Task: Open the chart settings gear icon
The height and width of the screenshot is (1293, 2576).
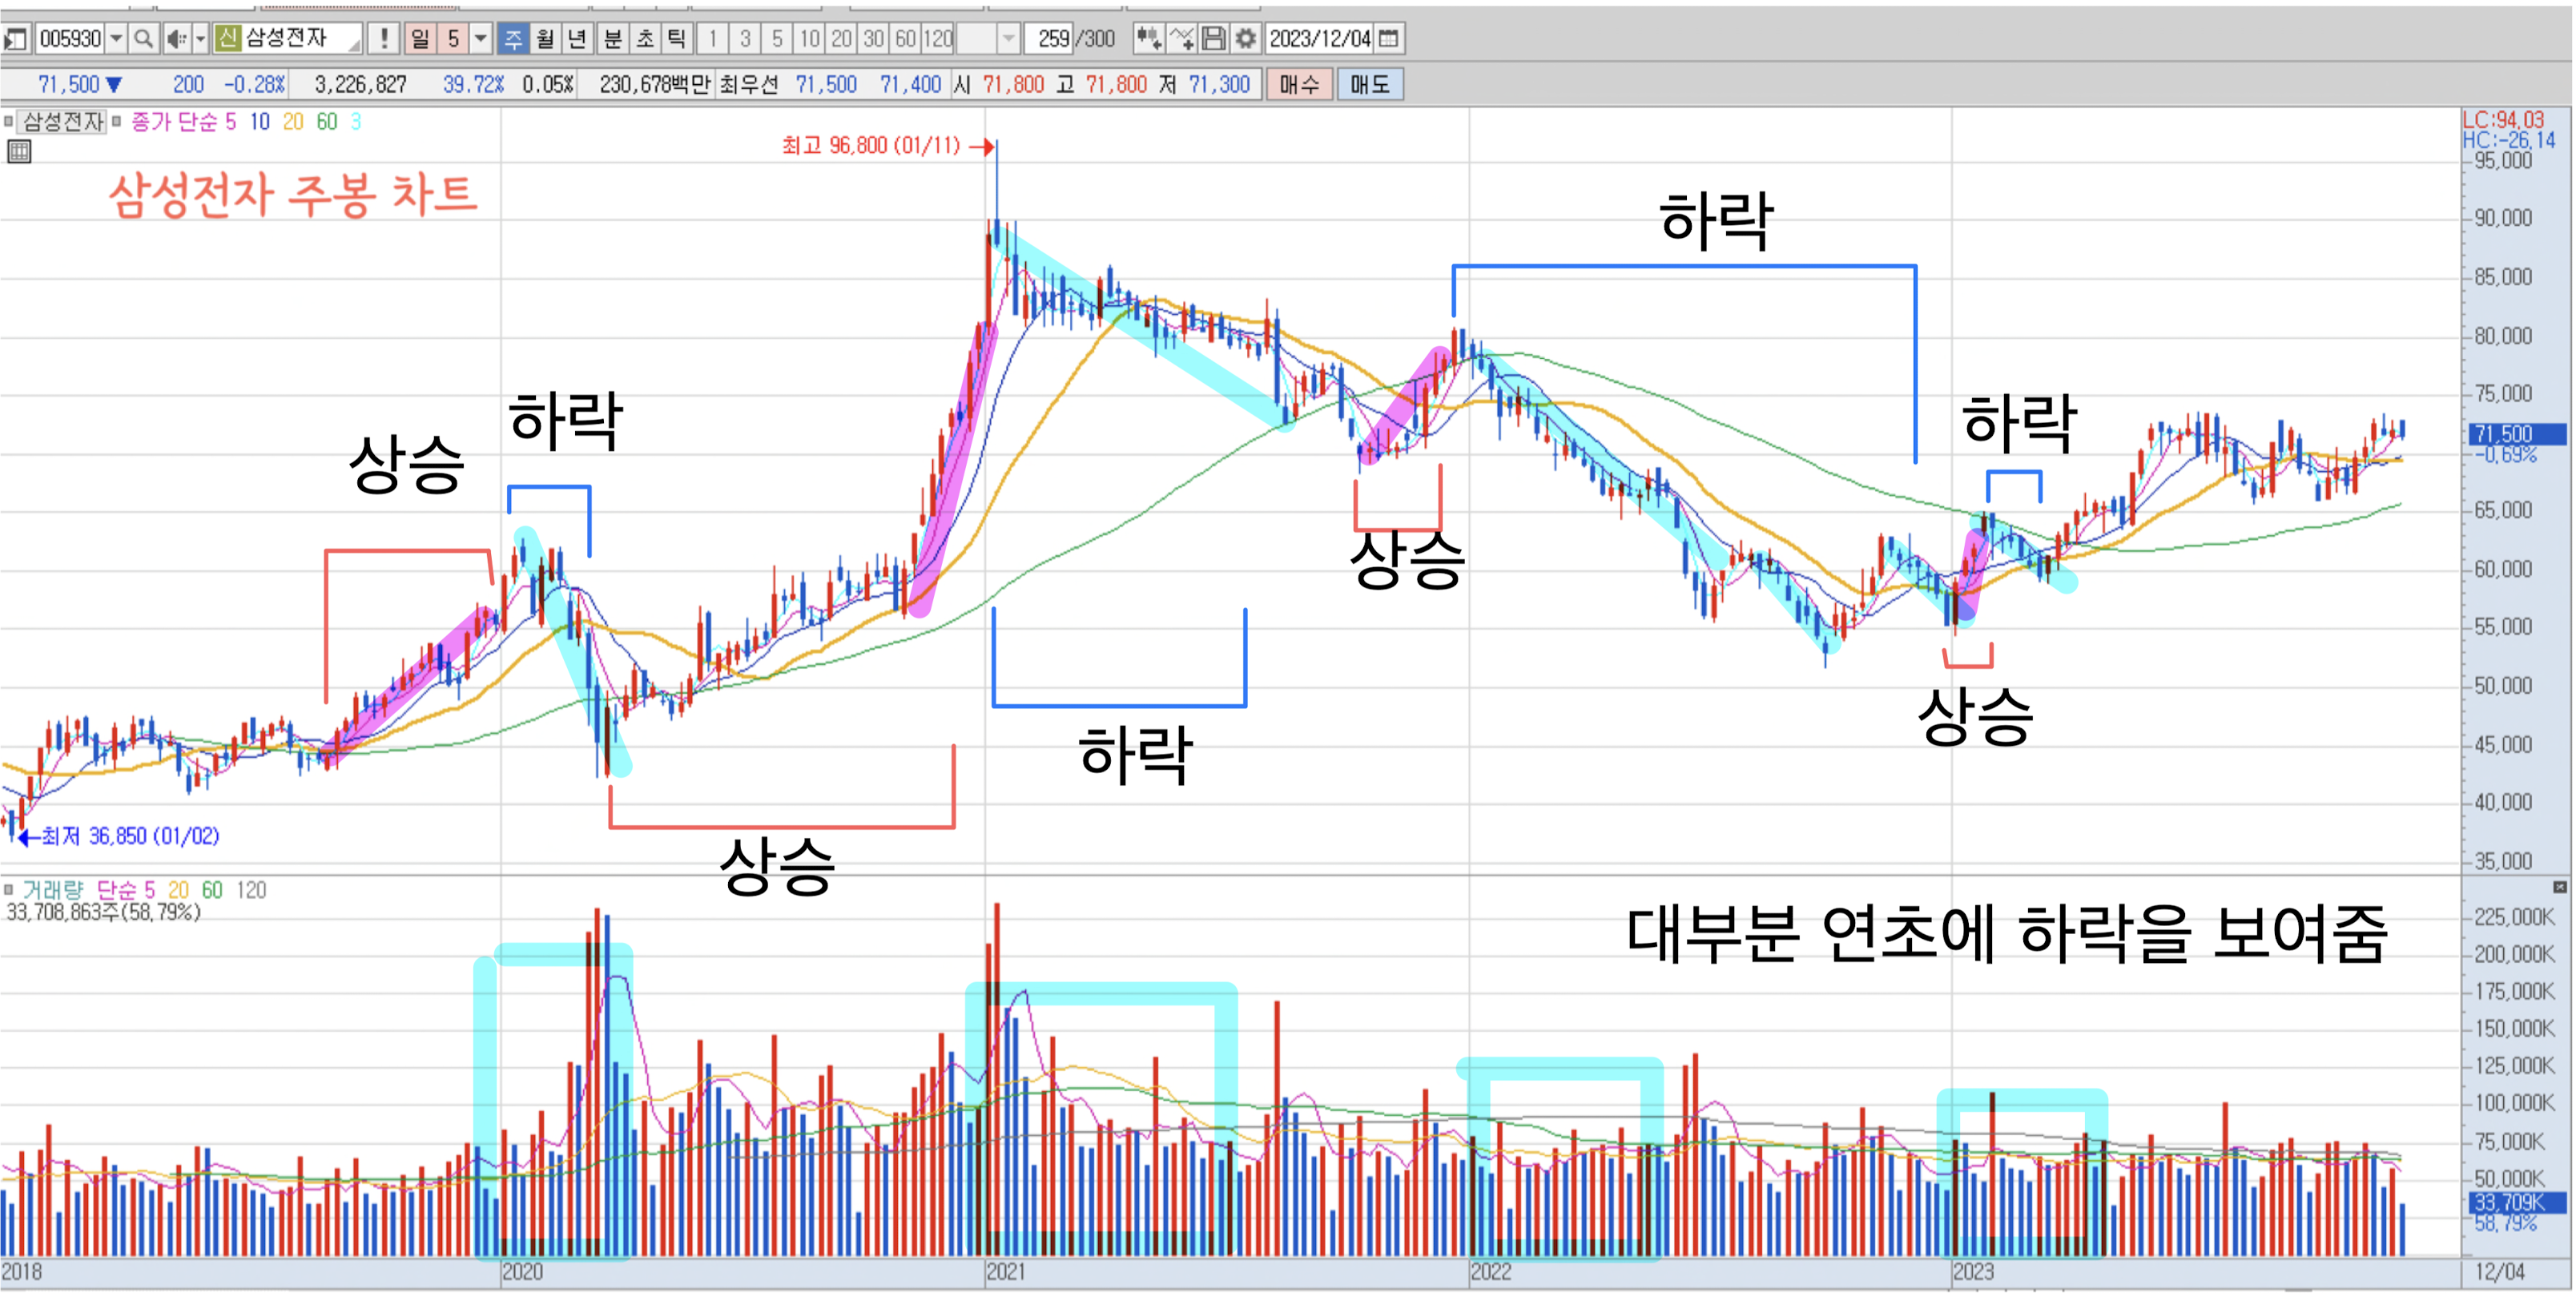Action: pos(1246,39)
